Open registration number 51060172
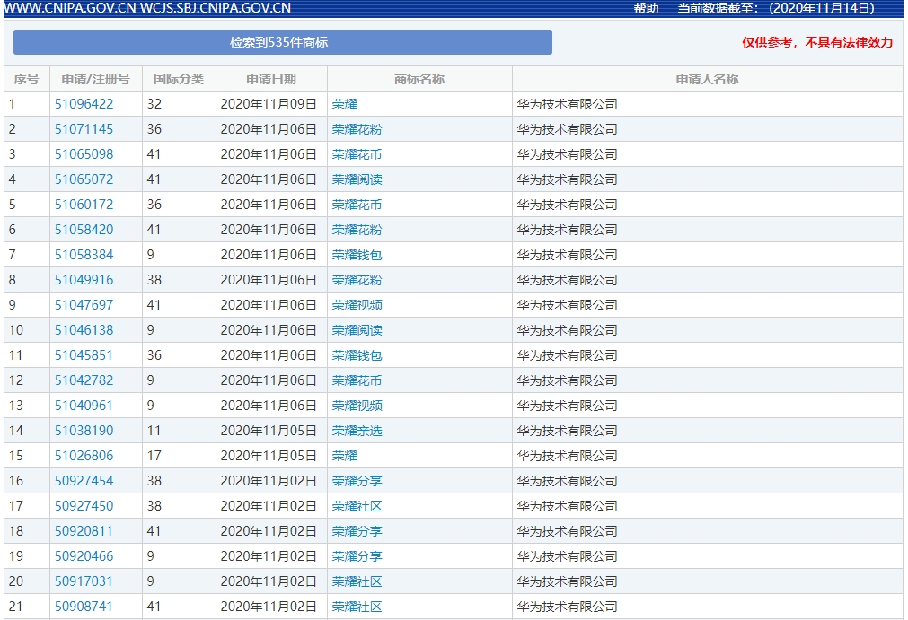908x620 pixels. 84,205
